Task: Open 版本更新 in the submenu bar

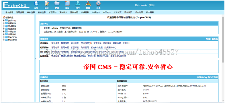Action: (150, 13)
